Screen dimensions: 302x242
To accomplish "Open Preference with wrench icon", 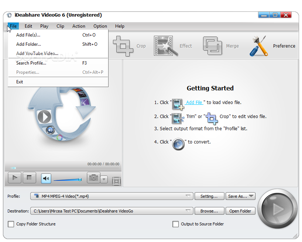I will coord(272,46).
